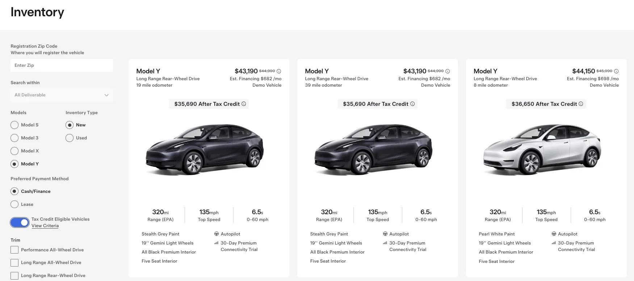Check the Performance All-Wheel Drive trim box

(x=14, y=250)
